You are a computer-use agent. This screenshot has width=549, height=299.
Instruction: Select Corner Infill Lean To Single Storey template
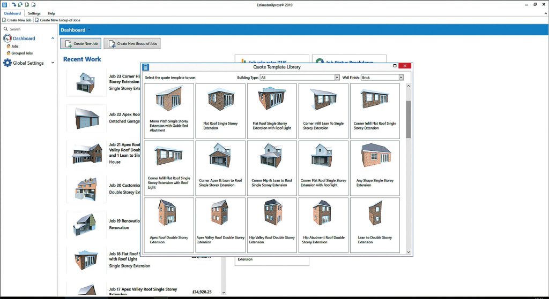(323, 111)
